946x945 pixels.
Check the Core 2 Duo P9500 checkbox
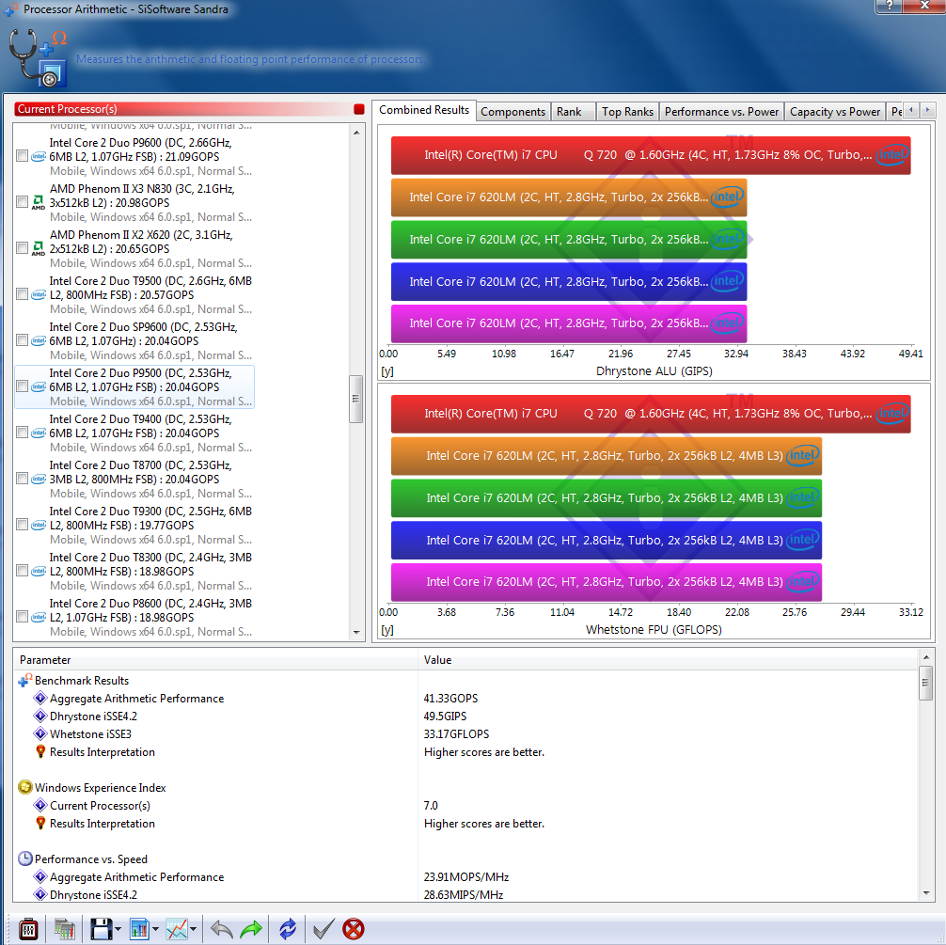tap(22, 386)
